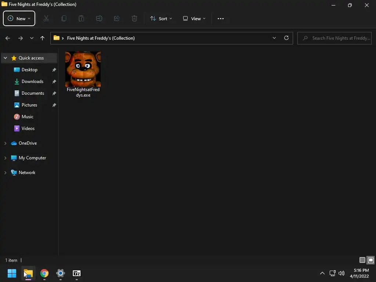This screenshot has height=282, width=376.
Task: Click the pin icon next to Downloads
Action: coord(54,82)
